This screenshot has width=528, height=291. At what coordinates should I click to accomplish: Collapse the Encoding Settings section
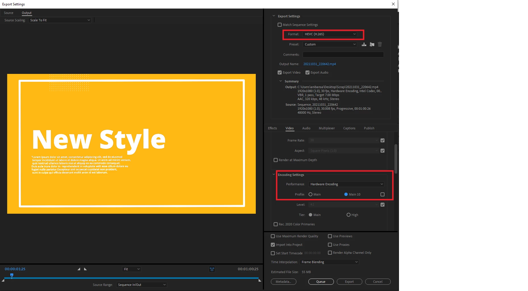coord(274,174)
